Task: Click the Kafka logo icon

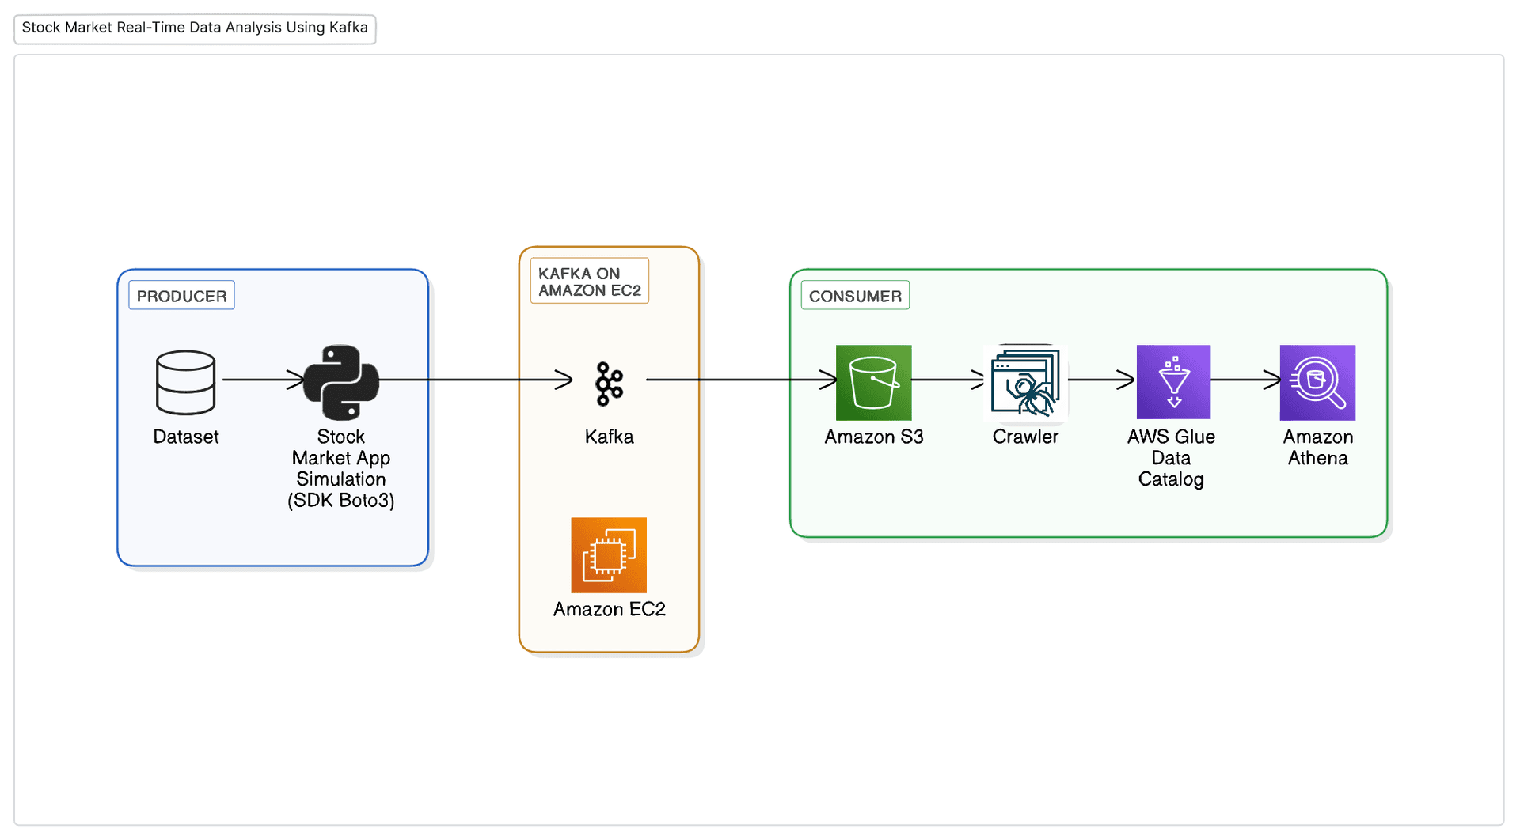Action: tap(609, 384)
